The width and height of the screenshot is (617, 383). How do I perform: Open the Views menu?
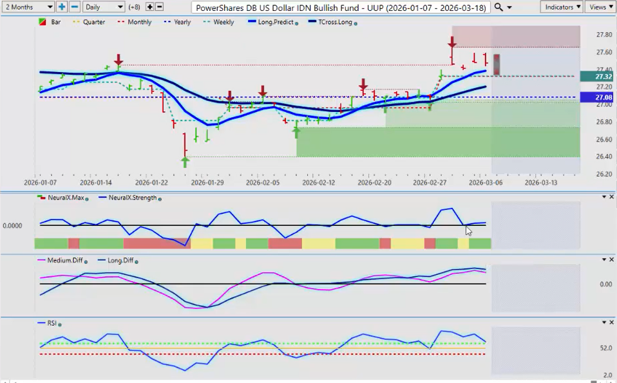(600, 7)
